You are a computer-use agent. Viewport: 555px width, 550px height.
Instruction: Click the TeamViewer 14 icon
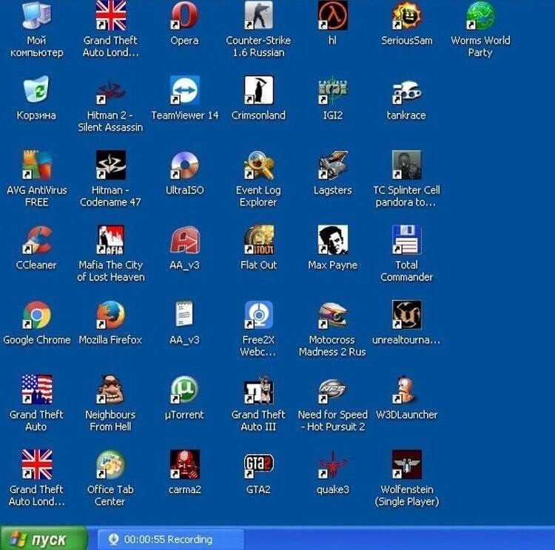pyautogui.click(x=184, y=90)
